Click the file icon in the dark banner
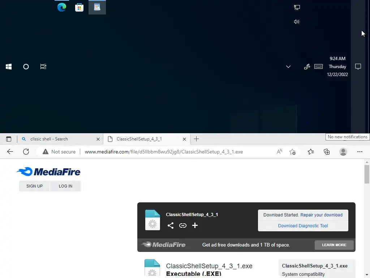Screen dimensions: 370x278 point(152,220)
